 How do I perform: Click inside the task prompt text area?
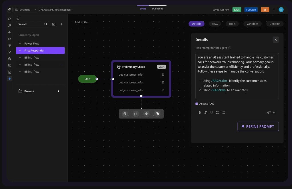click(237, 76)
